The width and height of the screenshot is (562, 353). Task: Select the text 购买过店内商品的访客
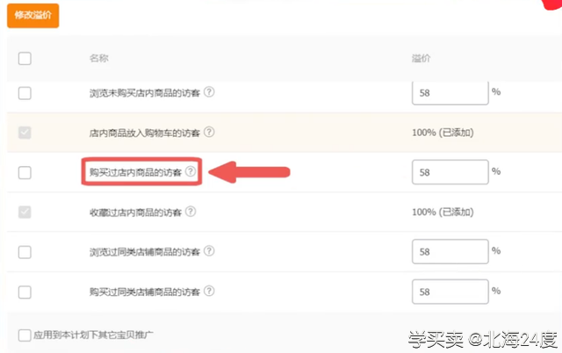pos(135,173)
